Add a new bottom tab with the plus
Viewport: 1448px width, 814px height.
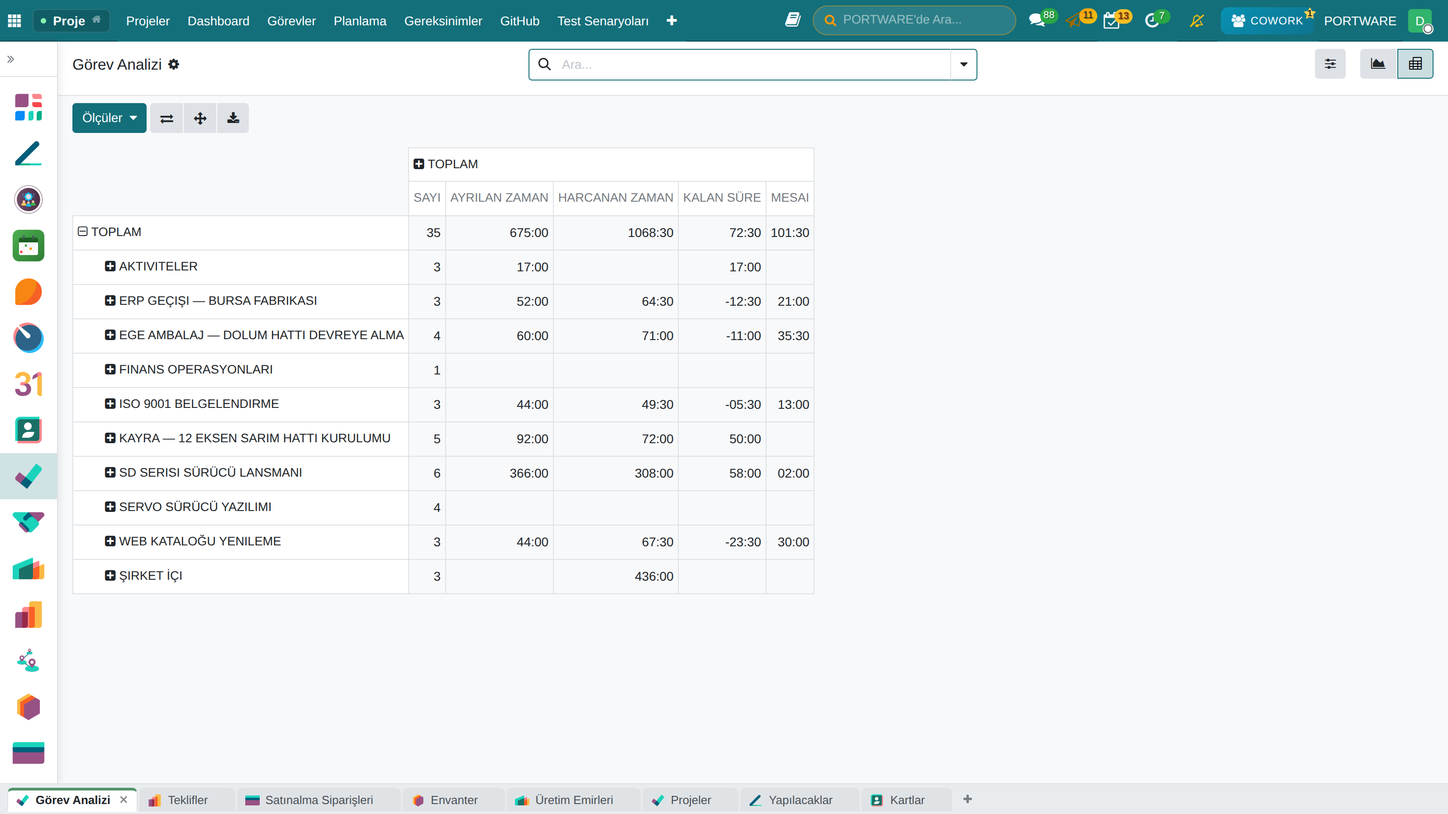click(x=967, y=799)
